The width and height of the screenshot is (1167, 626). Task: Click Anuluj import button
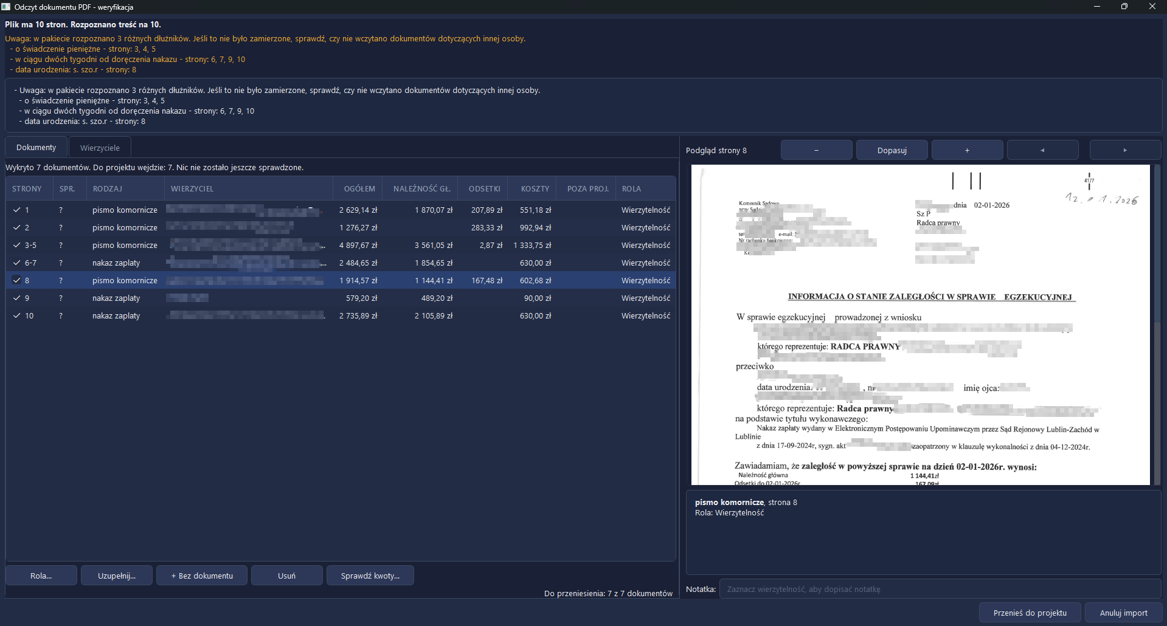click(x=1123, y=613)
